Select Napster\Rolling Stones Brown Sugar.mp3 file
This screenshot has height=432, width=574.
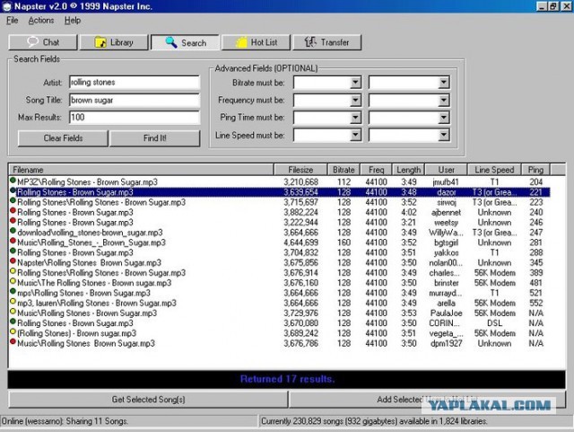tap(90, 262)
